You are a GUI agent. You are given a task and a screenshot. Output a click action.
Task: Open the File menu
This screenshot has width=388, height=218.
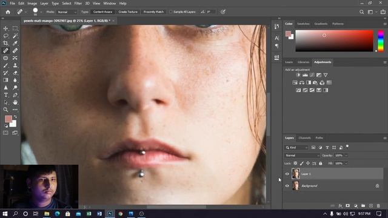(x=12, y=4)
